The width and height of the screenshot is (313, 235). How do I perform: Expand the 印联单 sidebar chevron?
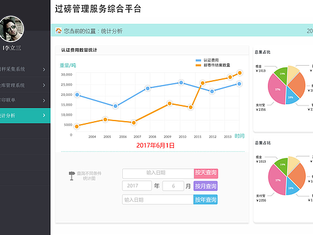44,100
